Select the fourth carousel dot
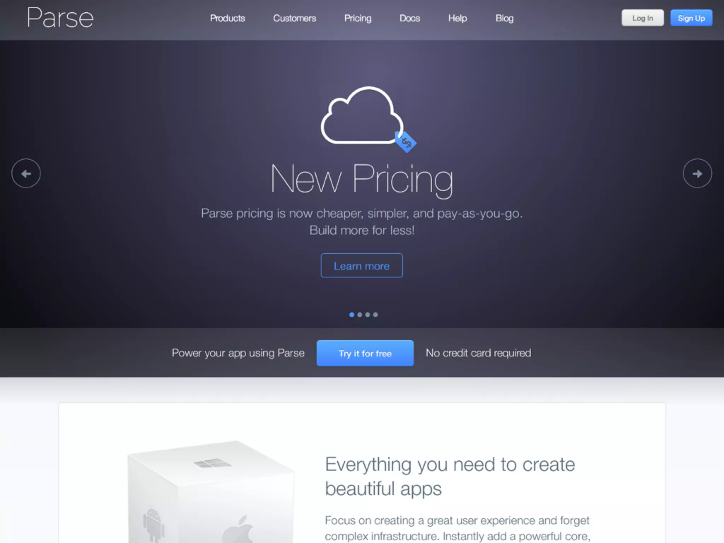The image size is (724, 543). tap(375, 315)
